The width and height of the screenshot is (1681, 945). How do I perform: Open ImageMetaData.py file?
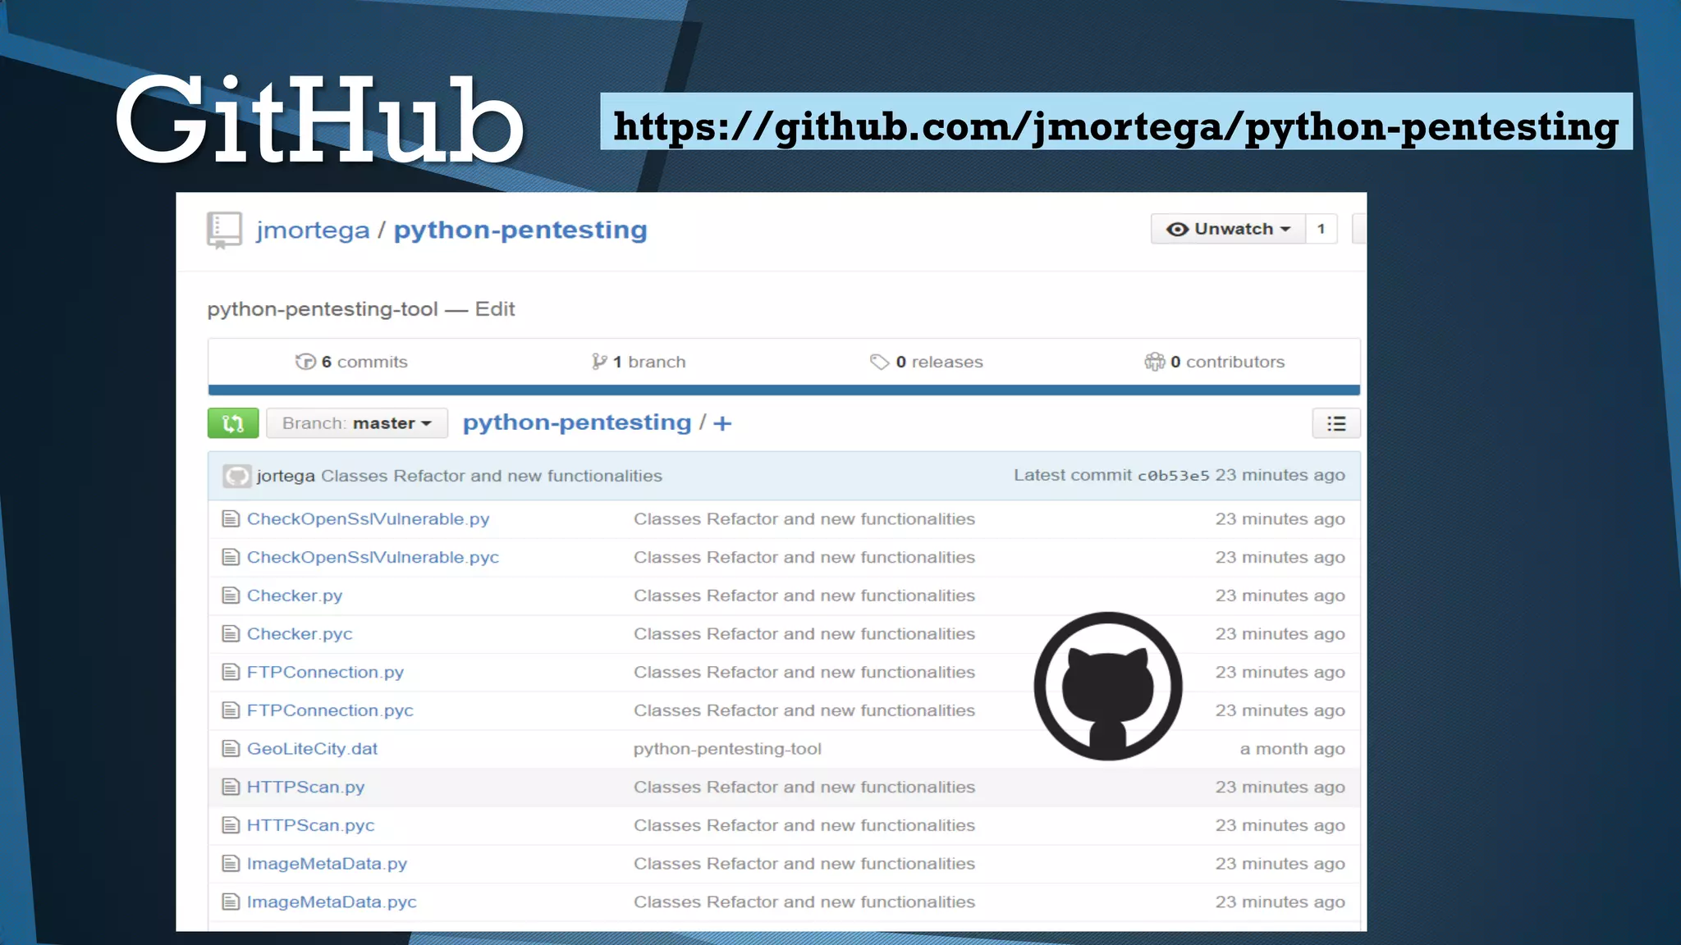point(327,864)
